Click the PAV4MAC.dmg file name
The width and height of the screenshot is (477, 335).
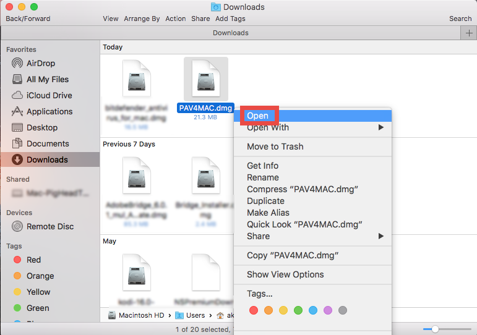tap(205, 108)
